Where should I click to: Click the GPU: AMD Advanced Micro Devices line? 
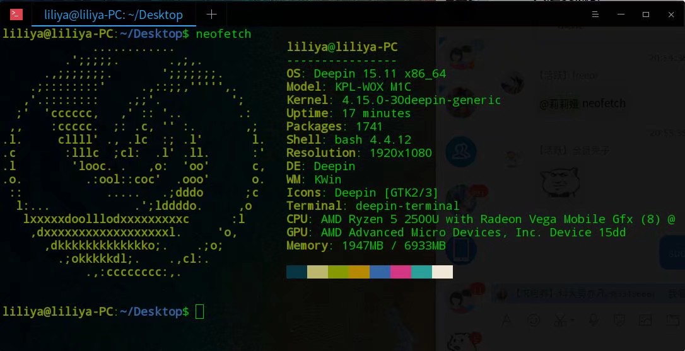[x=456, y=233]
